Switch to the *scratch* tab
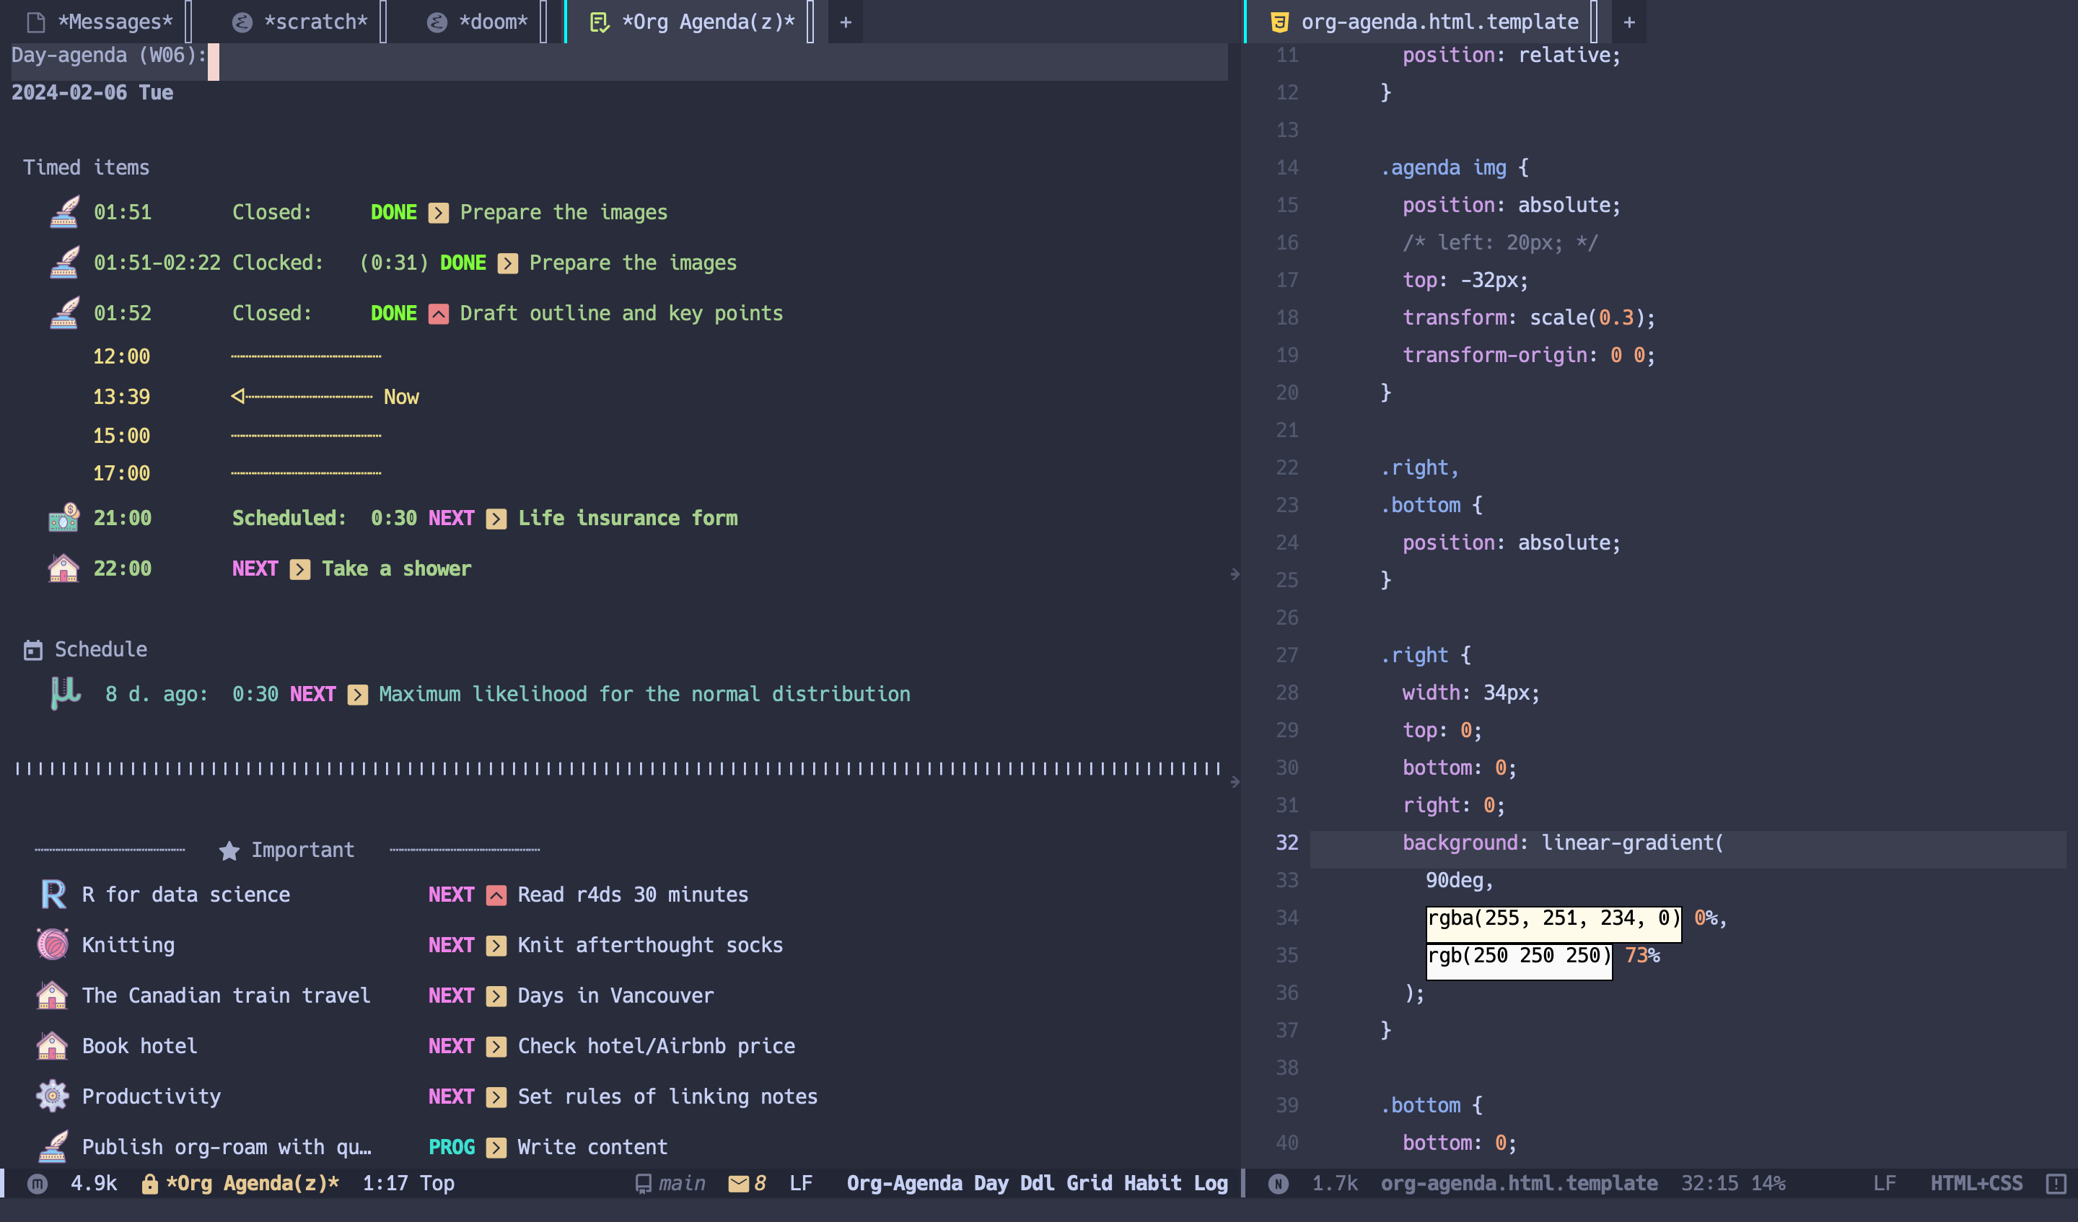 [314, 22]
